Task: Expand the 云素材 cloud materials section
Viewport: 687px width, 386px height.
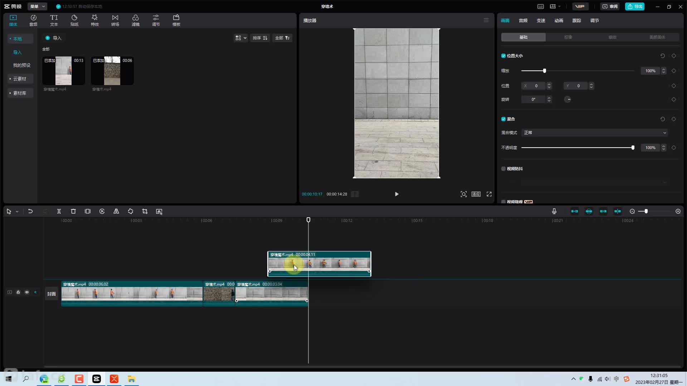Action: tap(20, 79)
